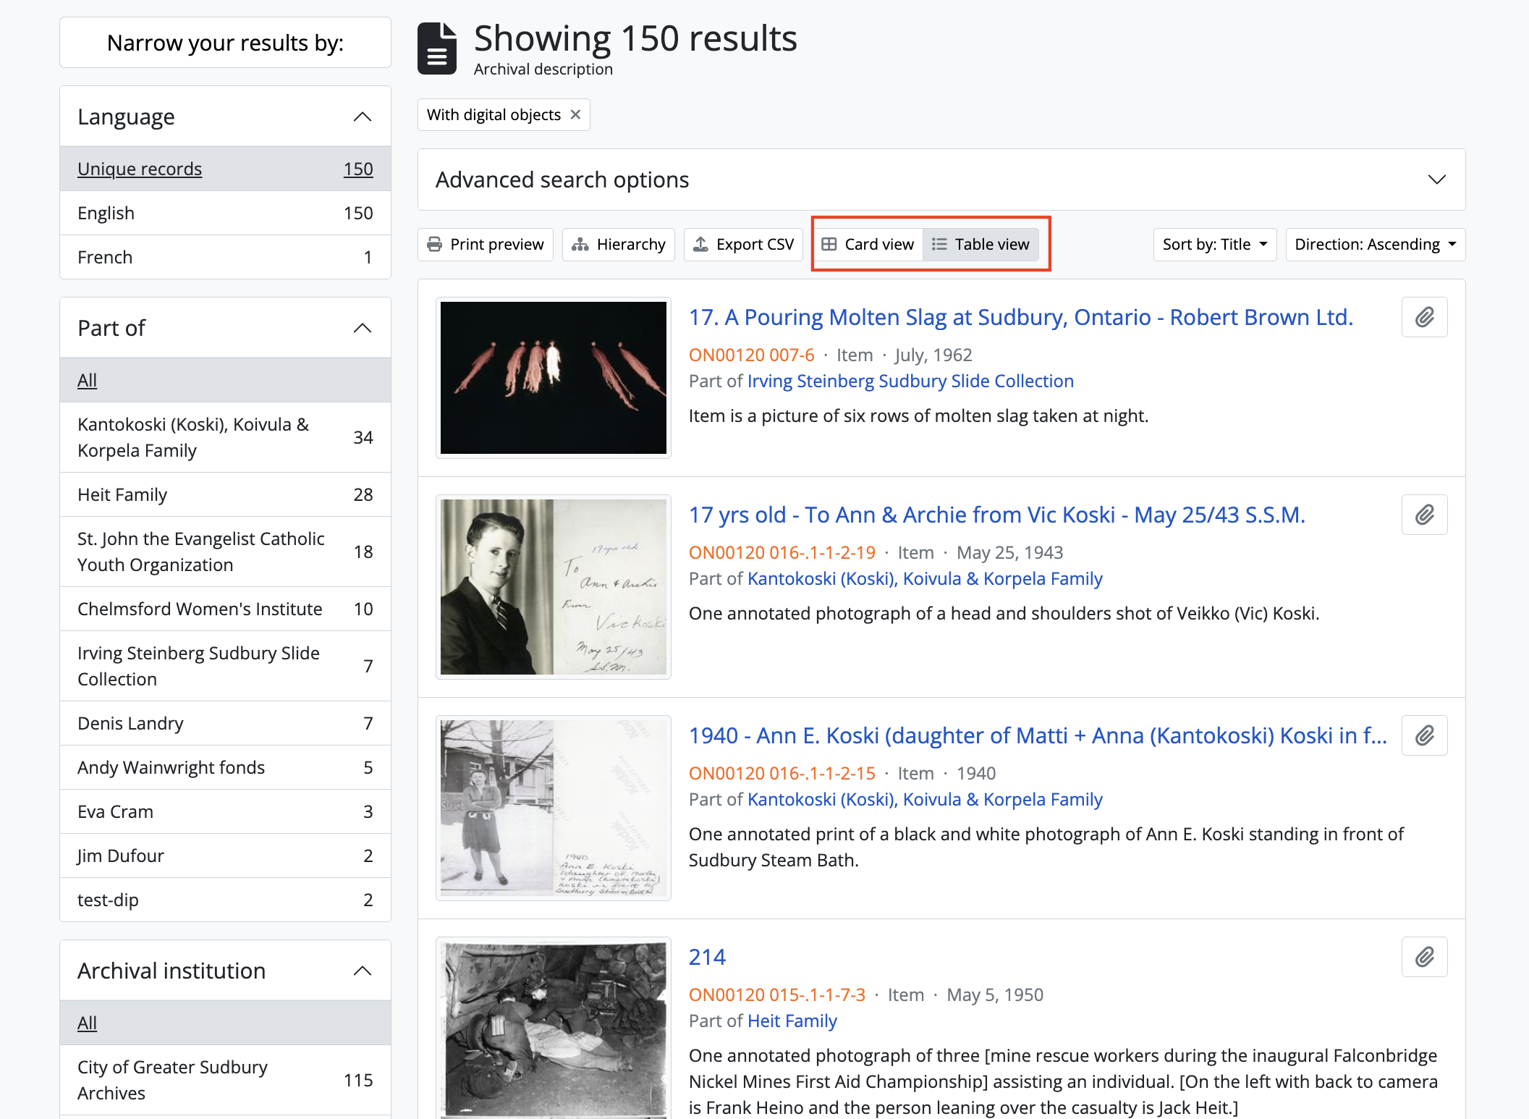Open the Irving Steinberg Sudbury Slide Collection link
Image resolution: width=1529 pixels, height=1119 pixels.
point(910,381)
